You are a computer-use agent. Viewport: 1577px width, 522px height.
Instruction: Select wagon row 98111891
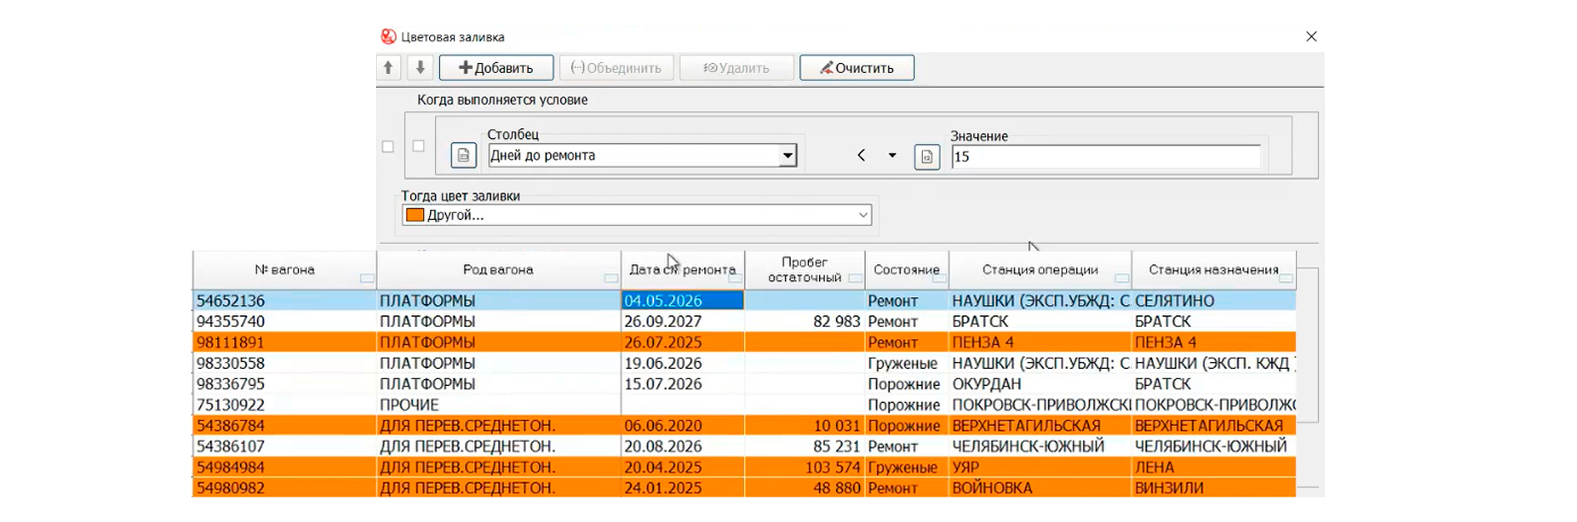tap(231, 342)
